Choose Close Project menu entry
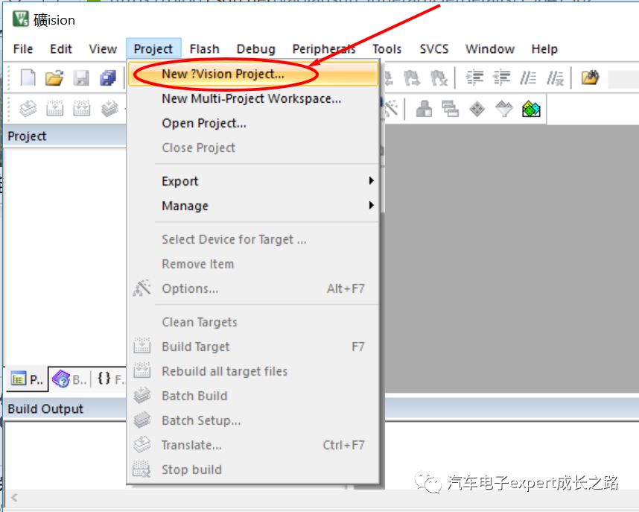This screenshot has width=639, height=512. tap(253, 148)
